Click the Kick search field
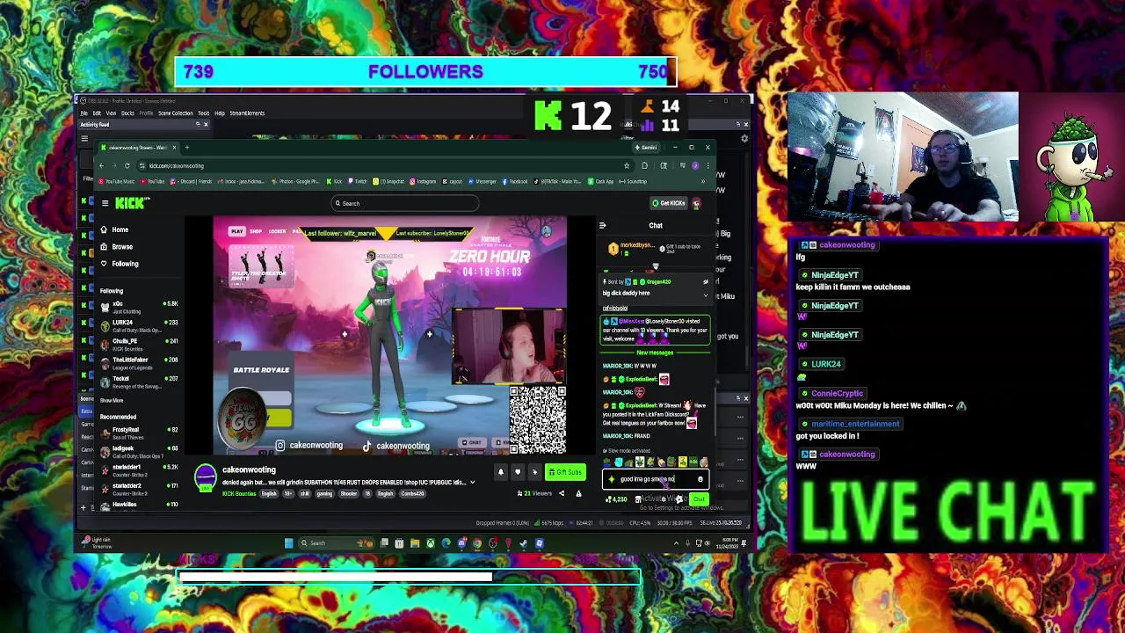The image size is (1125, 633). tap(405, 203)
